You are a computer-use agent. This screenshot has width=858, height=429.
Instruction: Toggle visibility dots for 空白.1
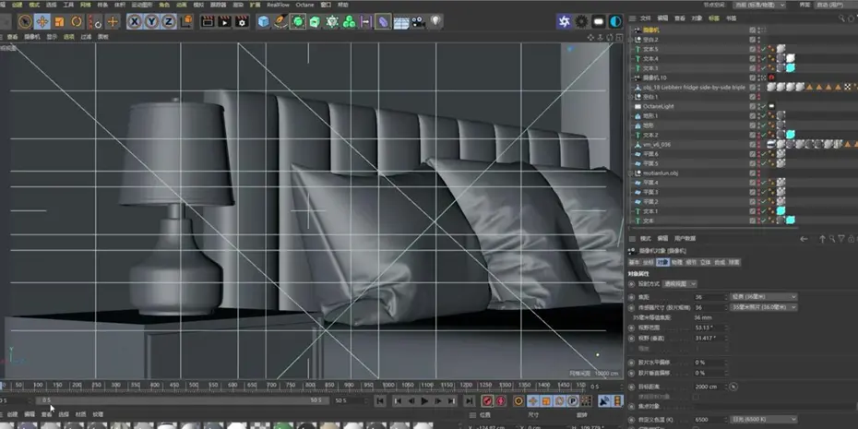pos(758,97)
